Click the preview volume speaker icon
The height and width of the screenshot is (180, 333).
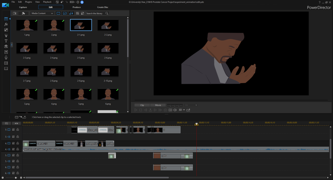point(175,110)
